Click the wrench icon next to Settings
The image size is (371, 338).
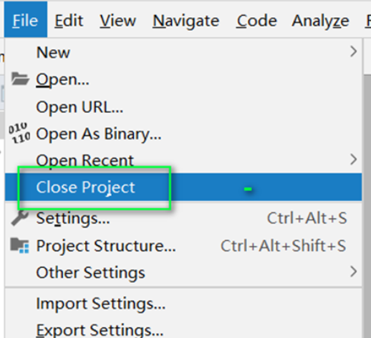coord(19,217)
